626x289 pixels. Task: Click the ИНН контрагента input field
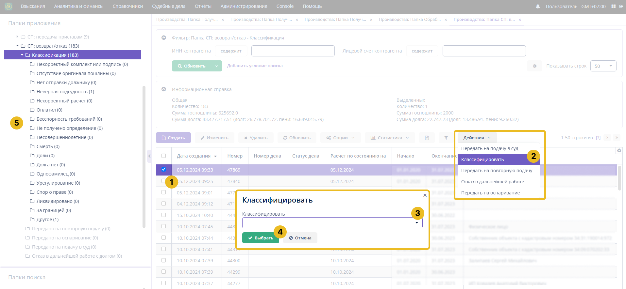(293, 51)
